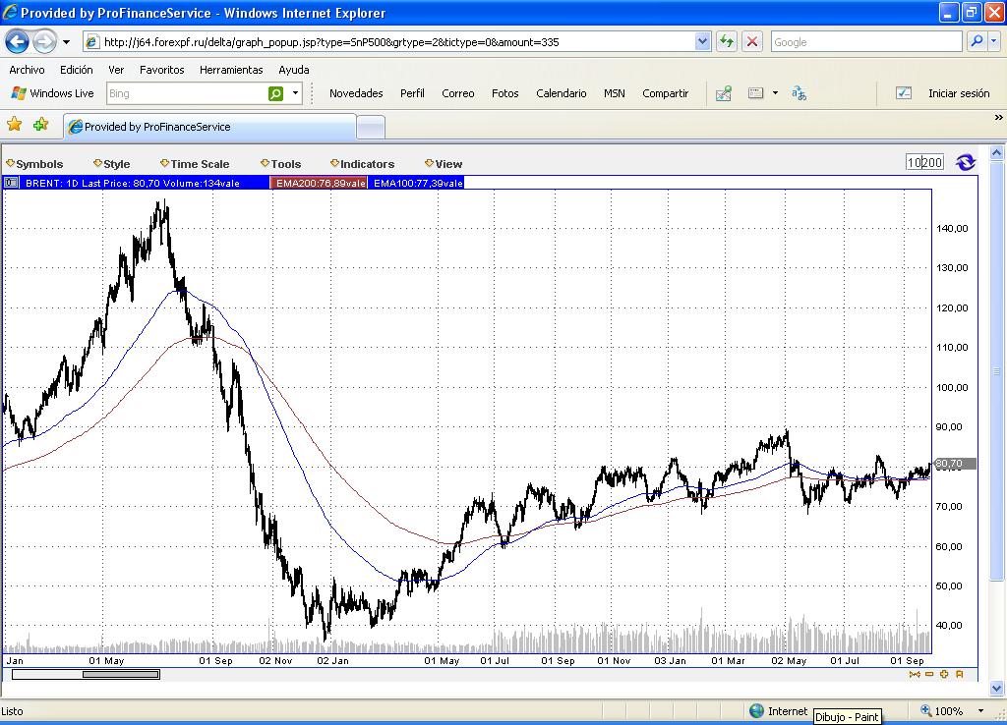Select the Provided by ProFinanceService tab
Viewport: 1007px width, 725px height.
point(209,127)
